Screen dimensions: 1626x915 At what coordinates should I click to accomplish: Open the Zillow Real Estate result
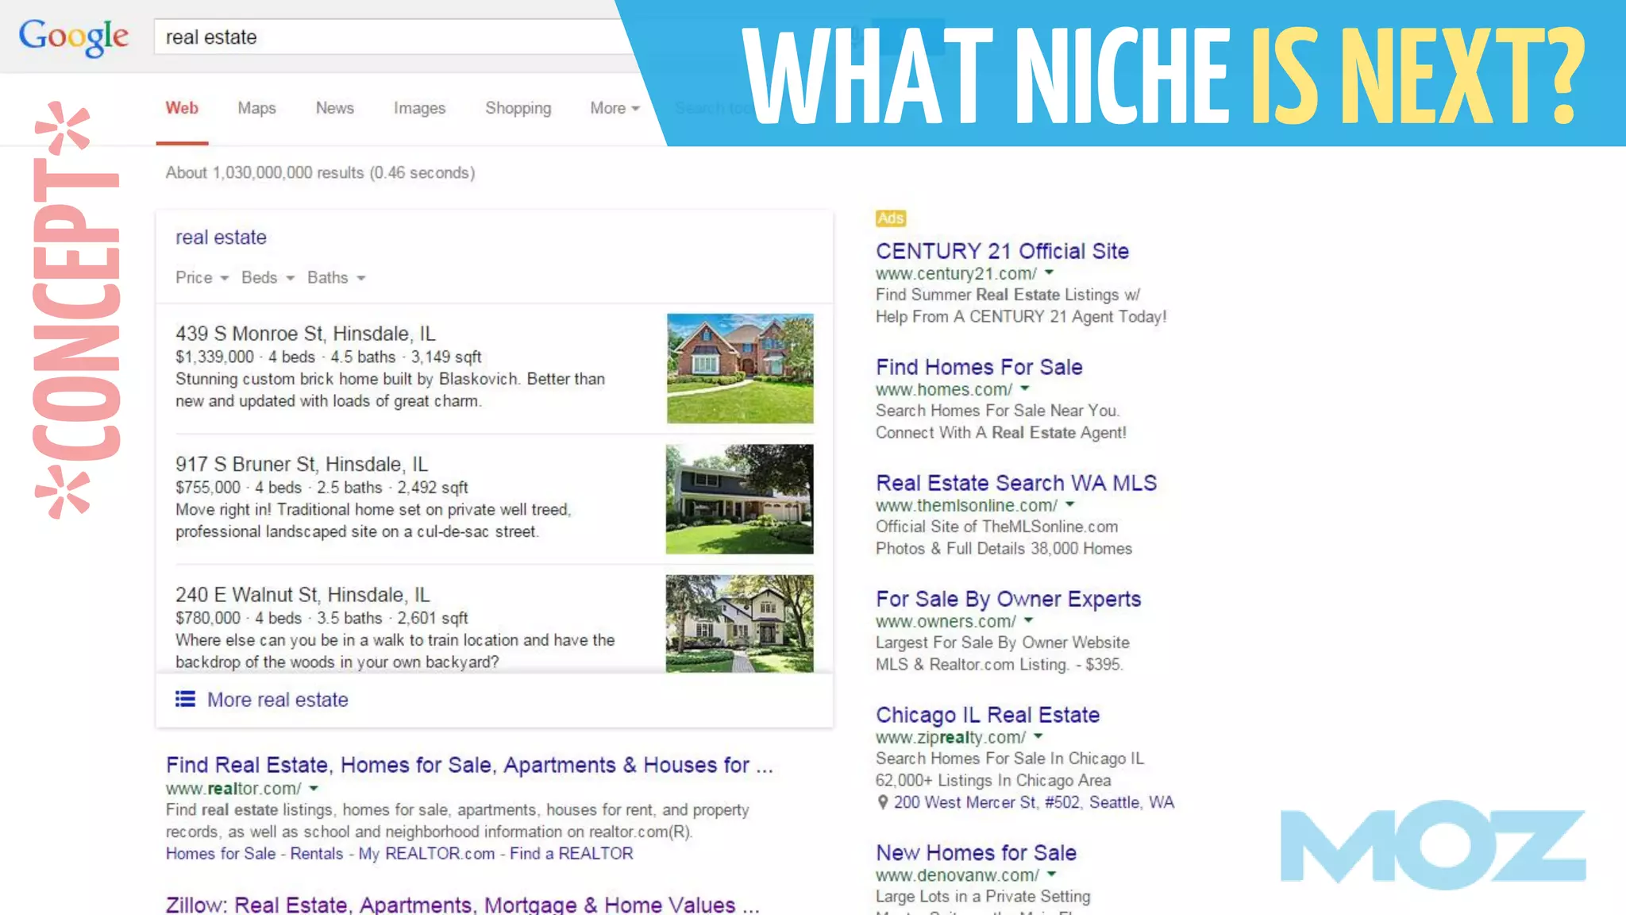[x=462, y=904]
